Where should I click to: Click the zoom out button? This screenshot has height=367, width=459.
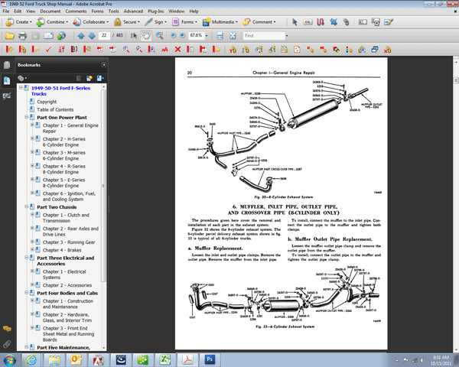tap(174, 36)
